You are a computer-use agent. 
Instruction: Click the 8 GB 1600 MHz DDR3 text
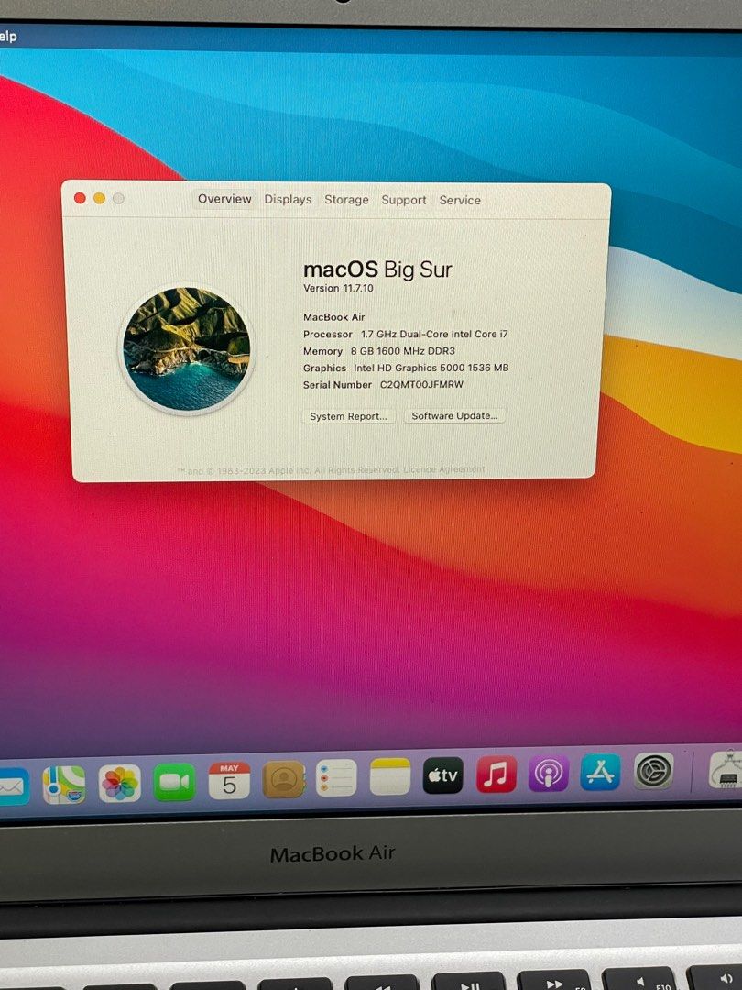coord(402,351)
